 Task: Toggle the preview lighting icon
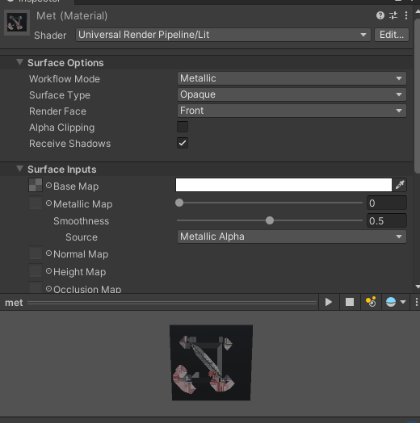[371, 302]
